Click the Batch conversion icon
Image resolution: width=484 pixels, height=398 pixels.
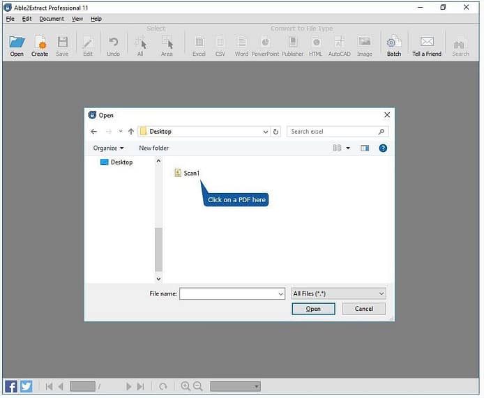(394, 43)
